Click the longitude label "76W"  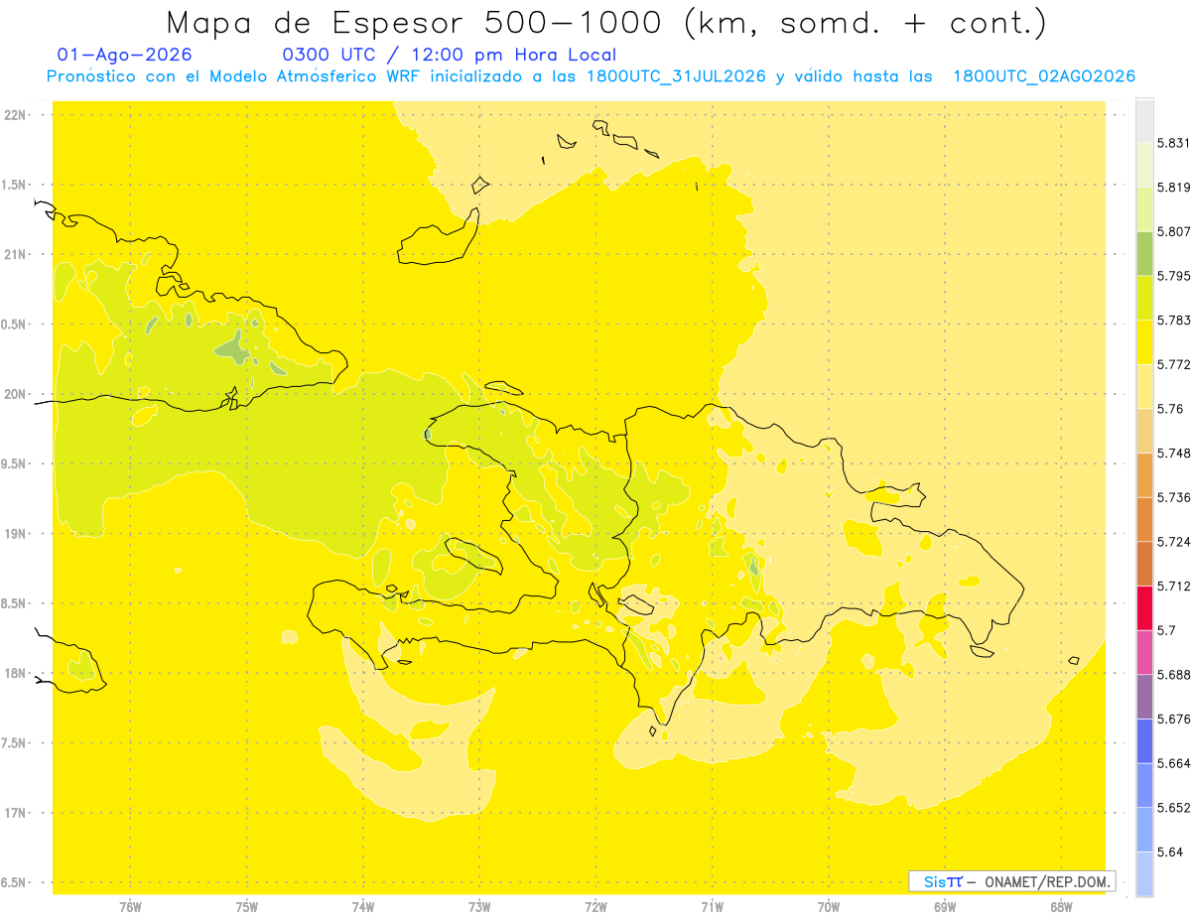point(130,907)
